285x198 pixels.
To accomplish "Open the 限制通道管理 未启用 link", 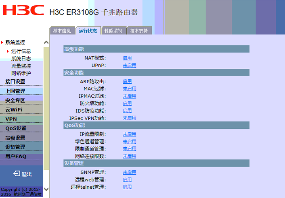I will click(x=130, y=149).
